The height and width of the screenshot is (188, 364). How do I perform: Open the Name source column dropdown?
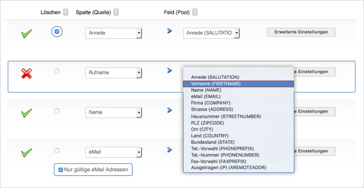(x=114, y=113)
